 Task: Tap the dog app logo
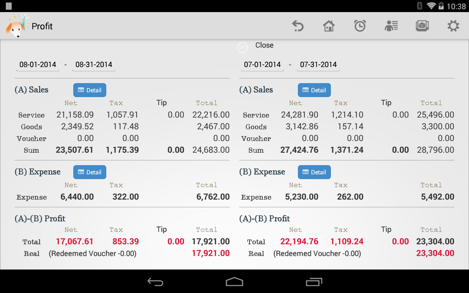tap(16, 26)
